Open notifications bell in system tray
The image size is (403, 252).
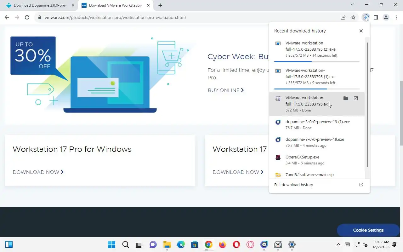(x=395, y=244)
